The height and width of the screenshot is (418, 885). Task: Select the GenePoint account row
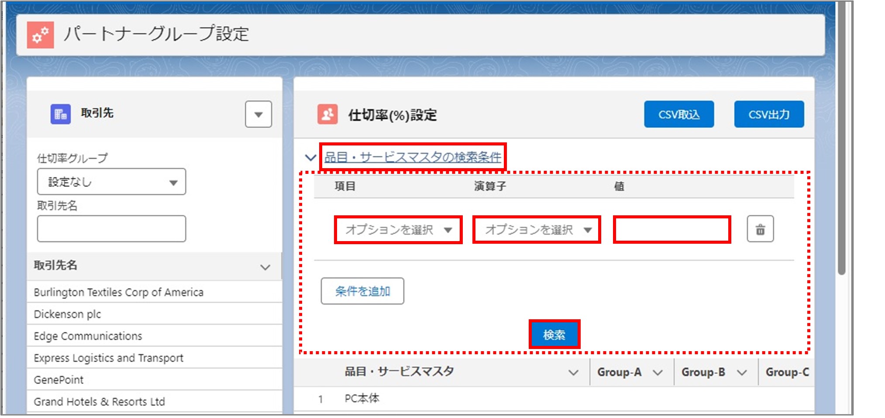154,379
